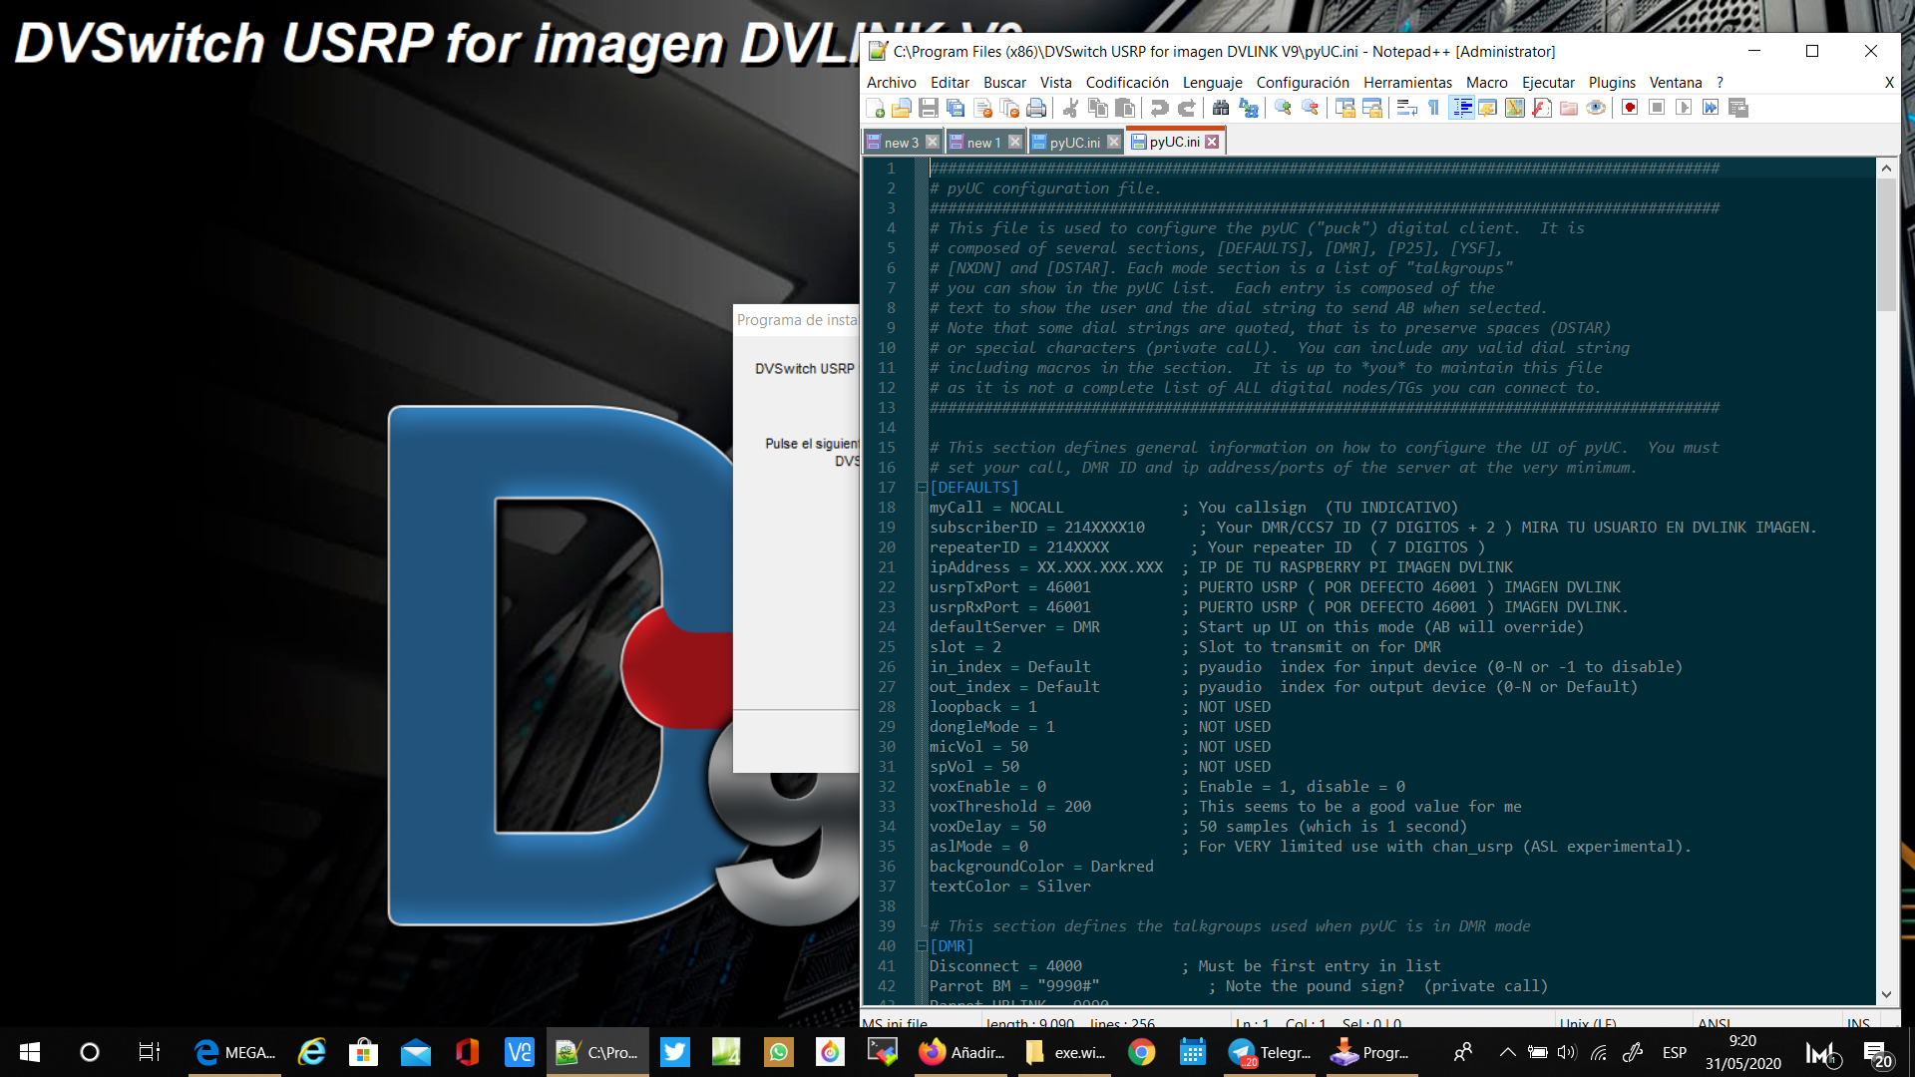The width and height of the screenshot is (1915, 1077).
Task: Collapse the DEFAULTS section fold marker
Action: [x=920, y=488]
